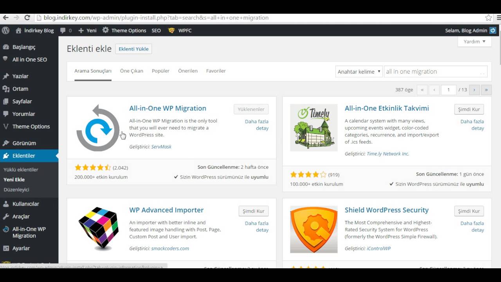Viewport: 501px width, 282px height.
Task: Click the browser forward arrow
Action: [16, 18]
